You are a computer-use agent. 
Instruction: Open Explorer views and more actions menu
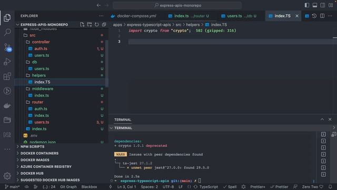pos(101,16)
